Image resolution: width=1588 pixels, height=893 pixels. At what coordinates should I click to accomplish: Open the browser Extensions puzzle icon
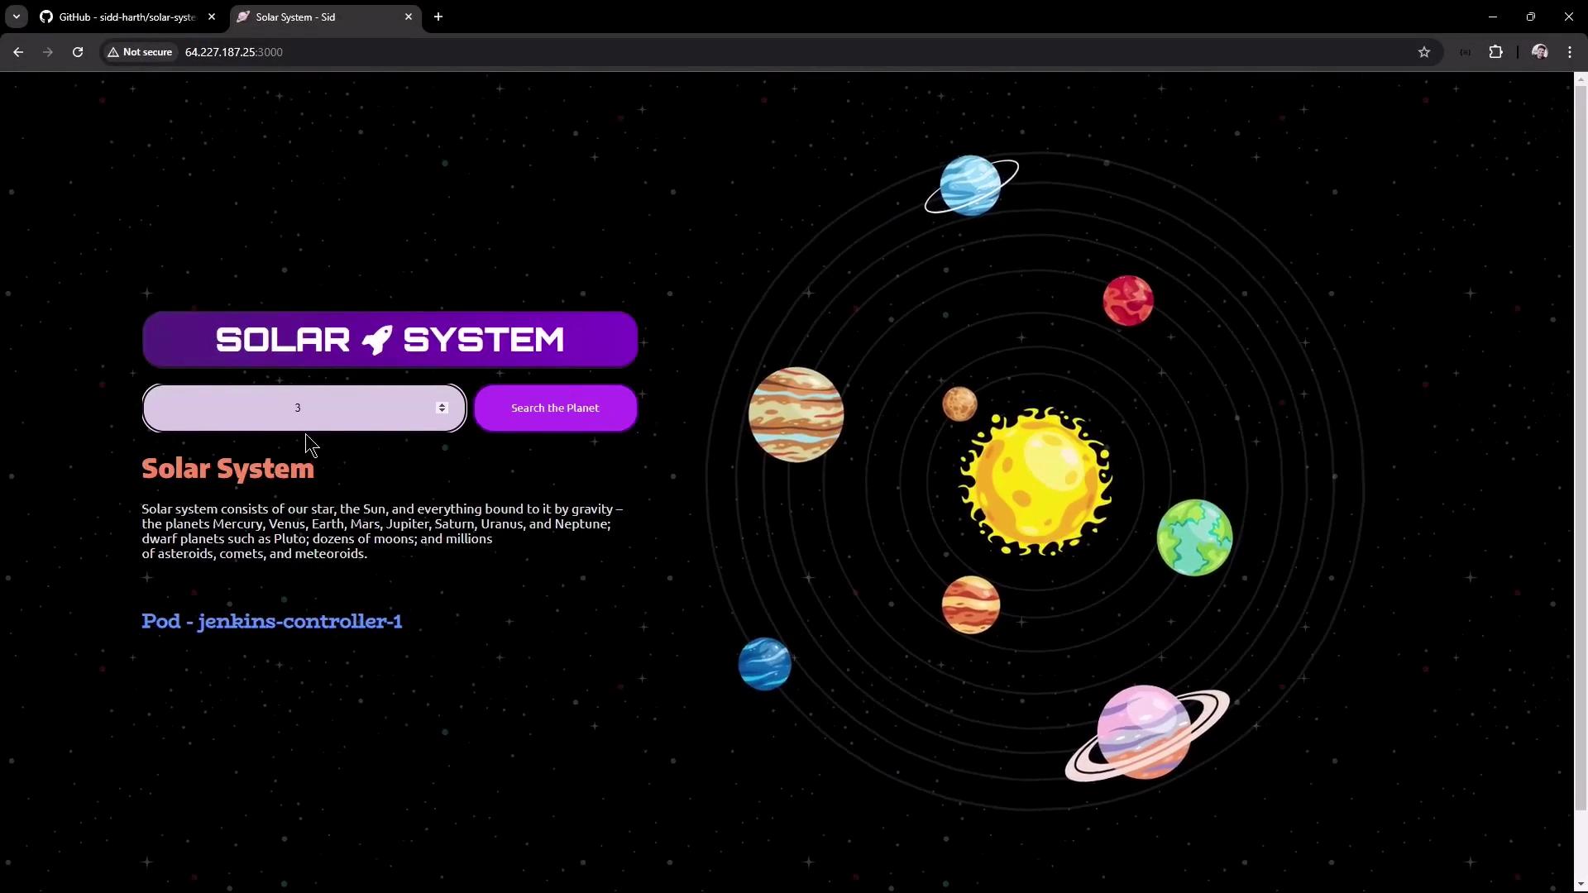coord(1496,52)
